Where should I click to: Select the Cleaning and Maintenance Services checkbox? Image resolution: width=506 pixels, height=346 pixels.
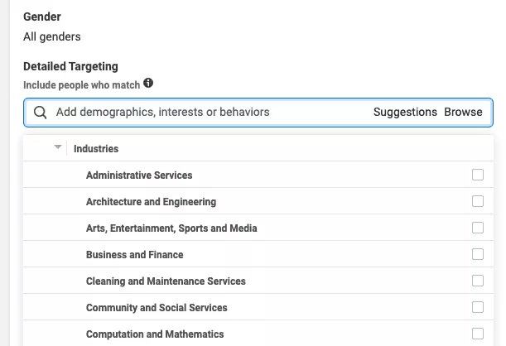point(478,281)
